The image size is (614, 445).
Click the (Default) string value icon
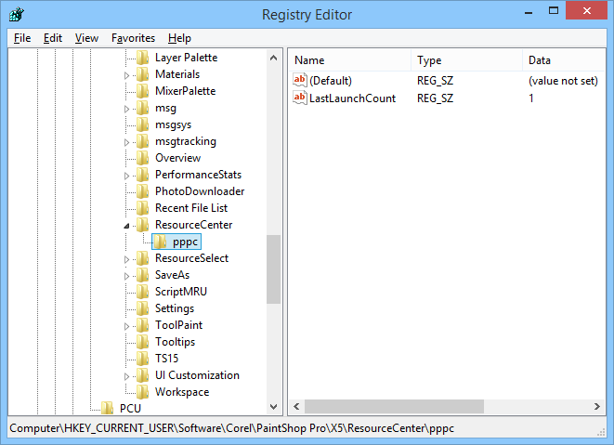pyautogui.click(x=299, y=80)
